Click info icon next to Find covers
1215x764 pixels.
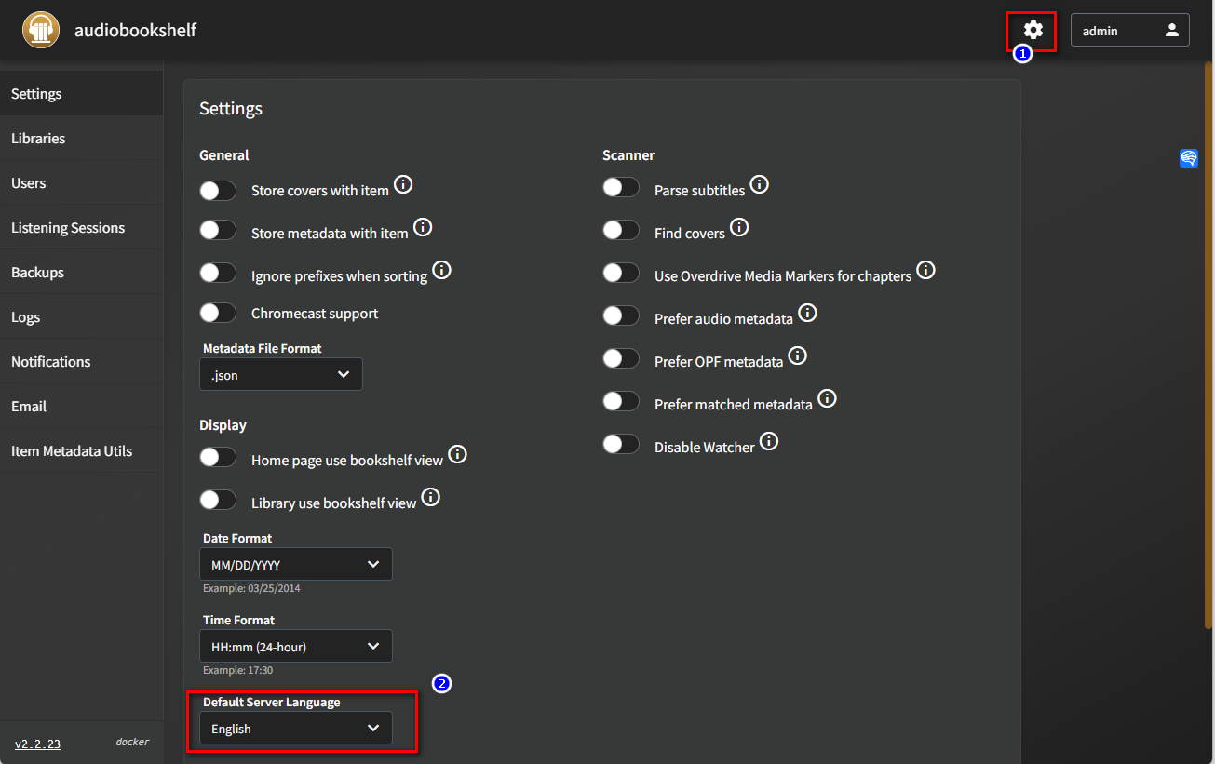click(x=739, y=227)
